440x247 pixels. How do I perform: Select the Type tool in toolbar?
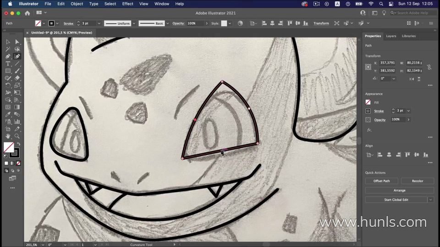[8, 64]
